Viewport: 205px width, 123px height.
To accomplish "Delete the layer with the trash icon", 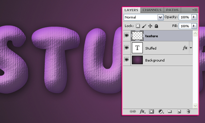I will [188, 111].
